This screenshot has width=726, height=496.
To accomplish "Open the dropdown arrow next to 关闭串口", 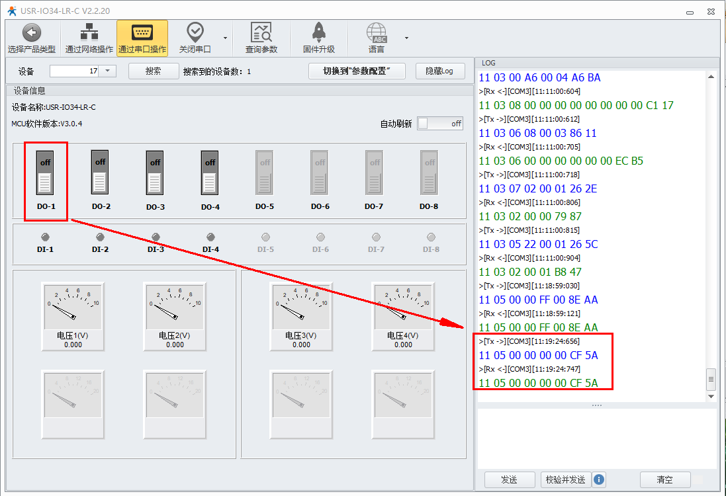I will pos(226,38).
